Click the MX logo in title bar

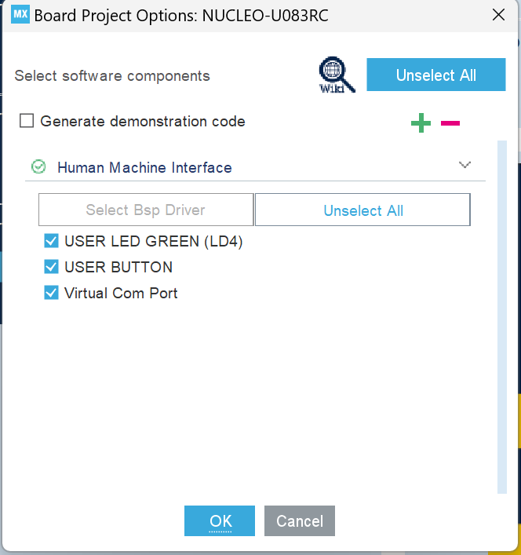(20, 15)
